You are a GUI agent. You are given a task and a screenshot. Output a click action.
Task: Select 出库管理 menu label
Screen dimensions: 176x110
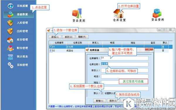point(22,31)
